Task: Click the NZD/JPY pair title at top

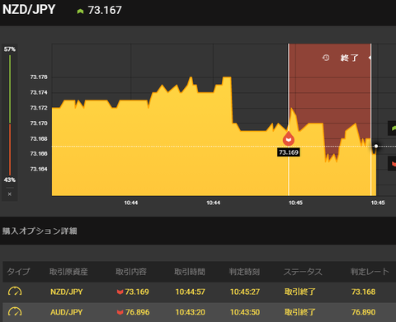Action: pyautogui.click(x=29, y=10)
